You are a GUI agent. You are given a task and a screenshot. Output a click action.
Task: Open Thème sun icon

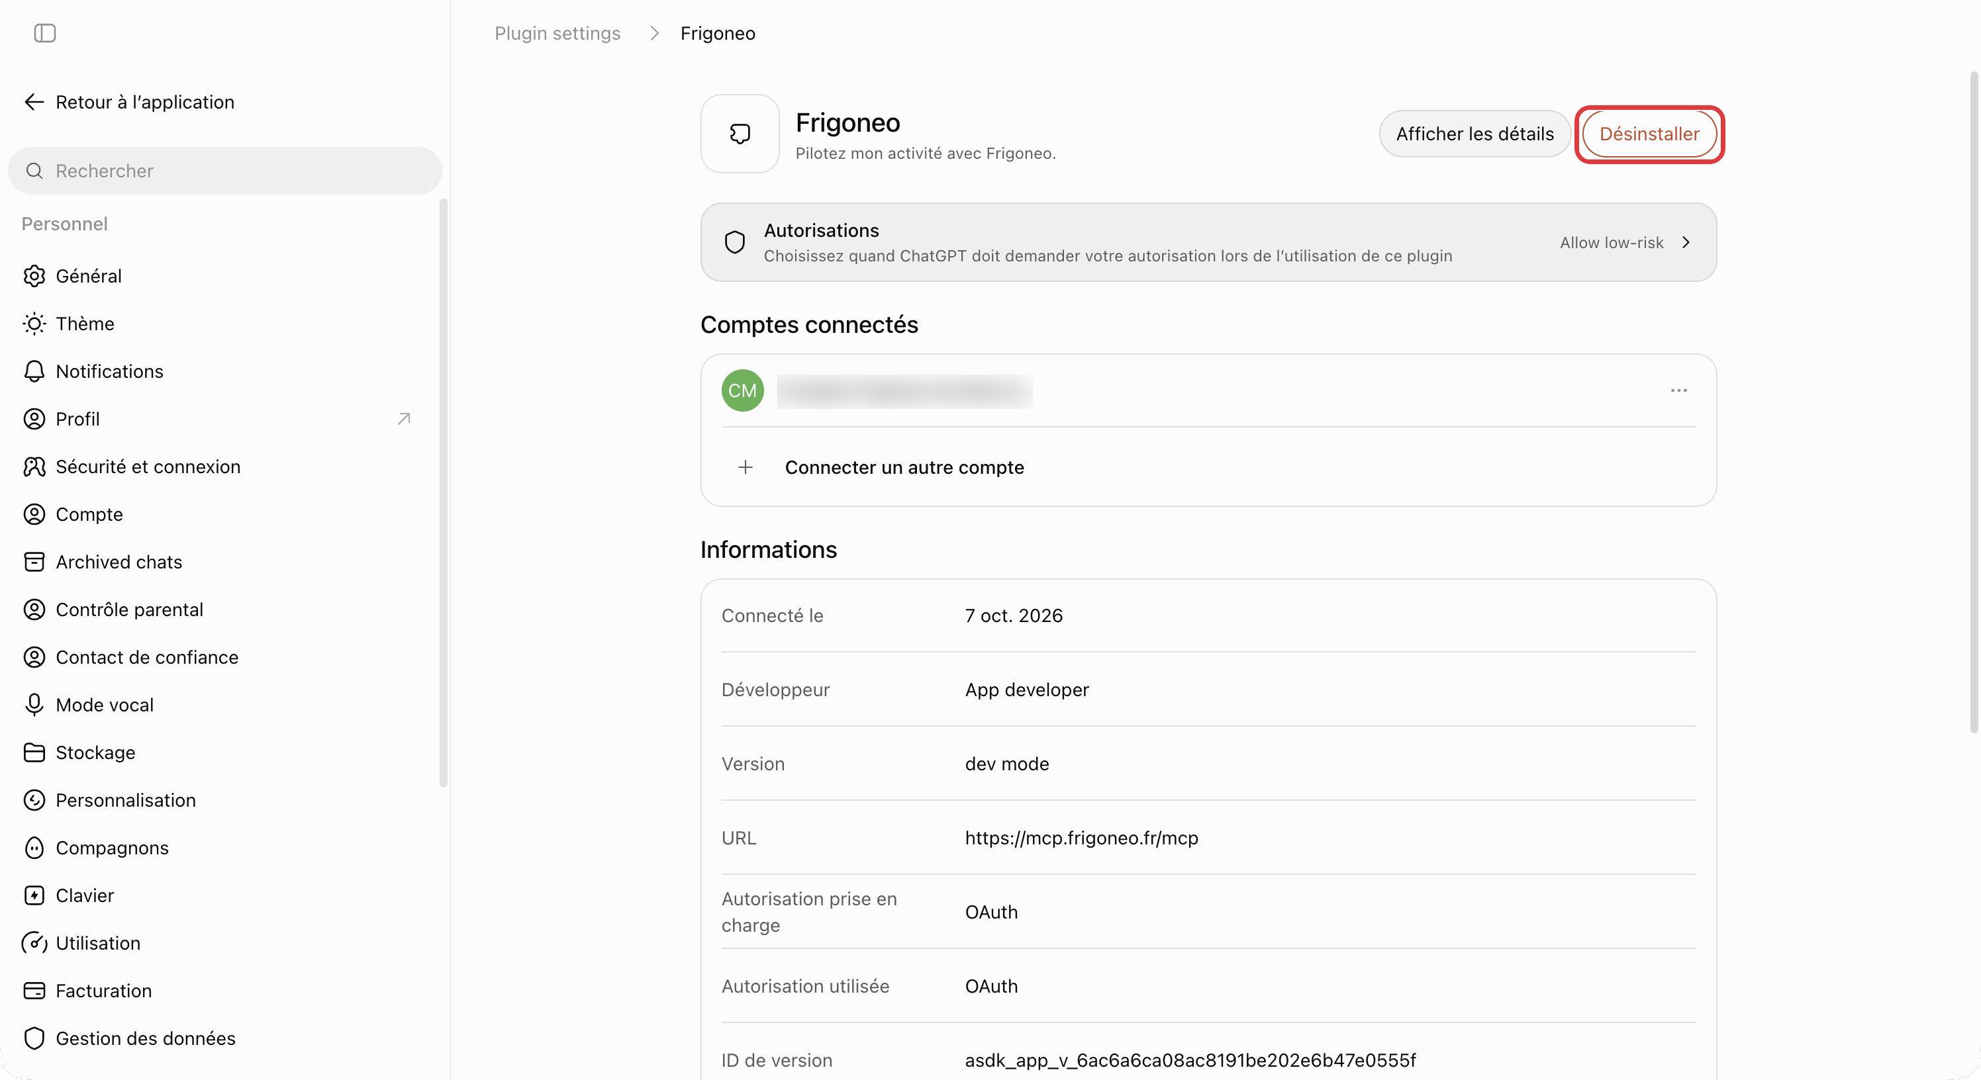34,324
